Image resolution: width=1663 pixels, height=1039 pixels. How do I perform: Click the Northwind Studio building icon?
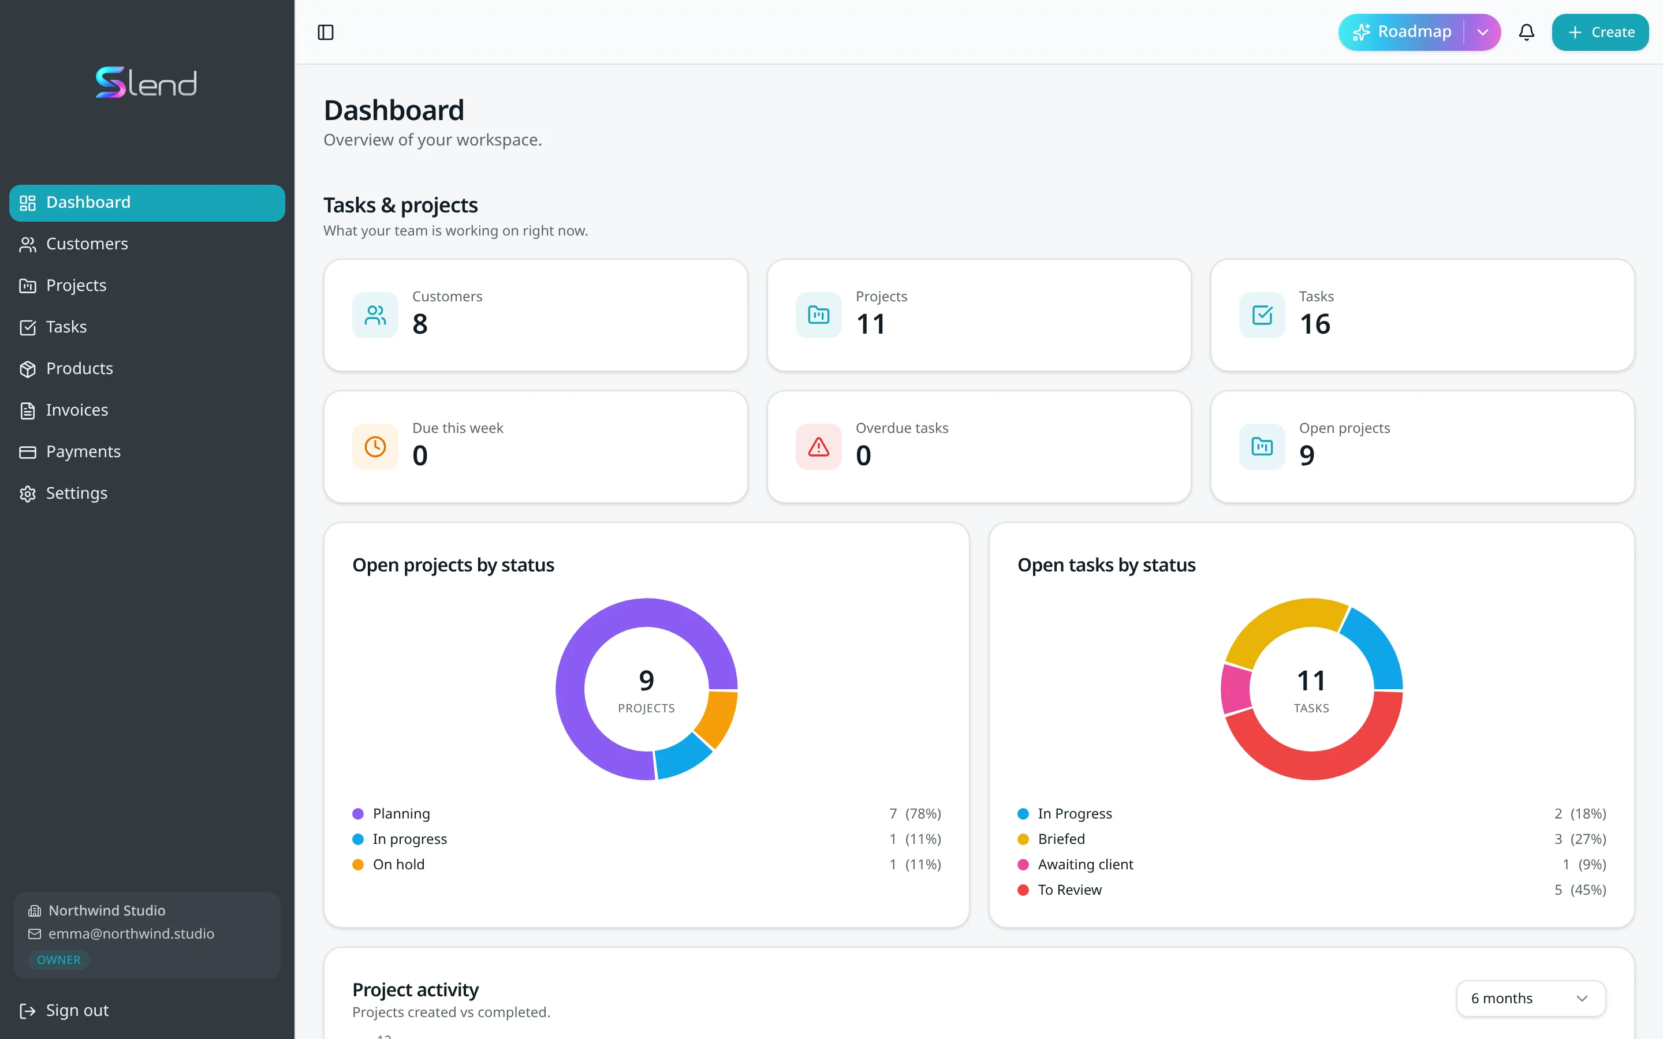[x=35, y=911]
